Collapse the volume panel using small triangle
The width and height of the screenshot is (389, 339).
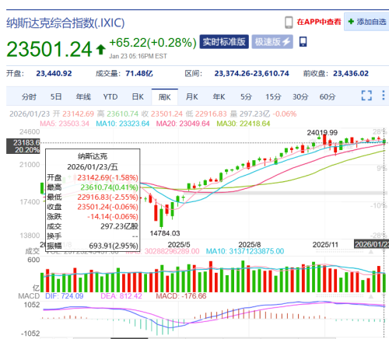coord(371,252)
